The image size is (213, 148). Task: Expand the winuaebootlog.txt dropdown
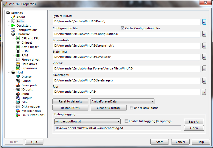coord(87,121)
